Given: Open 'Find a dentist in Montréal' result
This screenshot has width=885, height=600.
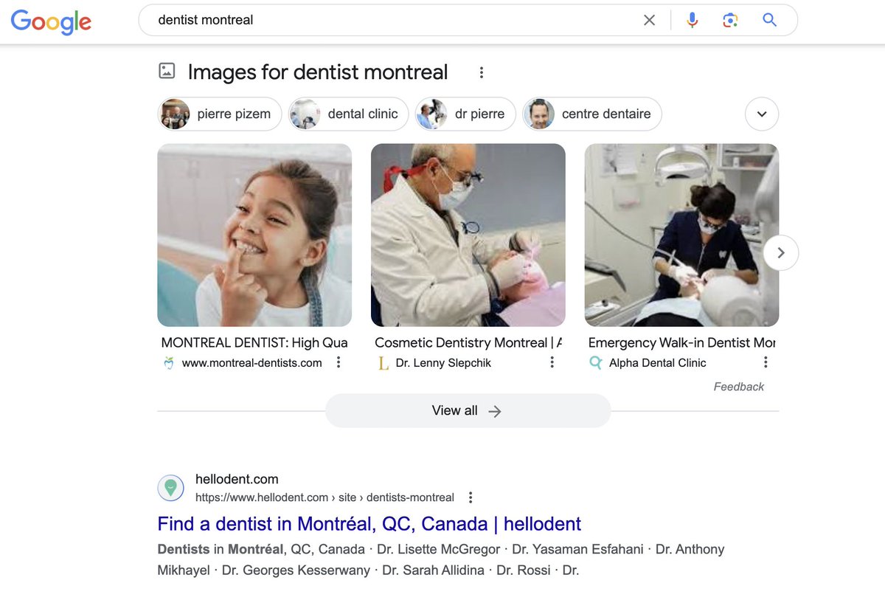Looking at the screenshot, I should tap(369, 524).
